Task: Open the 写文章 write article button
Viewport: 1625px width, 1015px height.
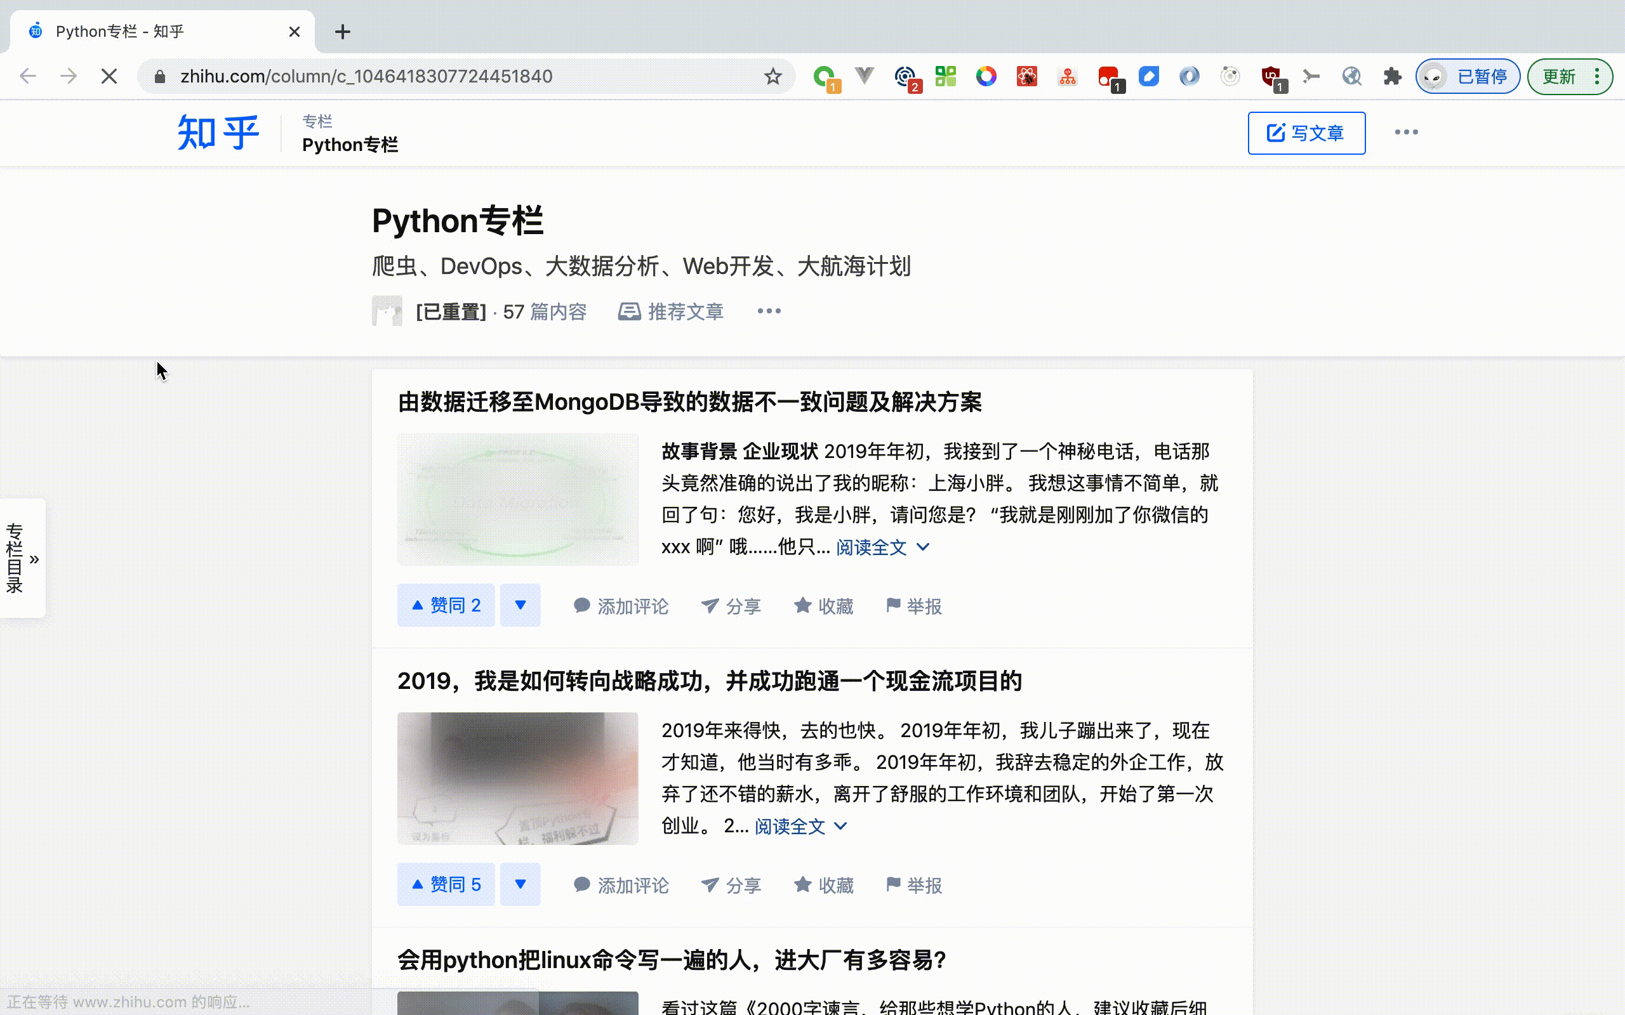Action: coord(1306,133)
